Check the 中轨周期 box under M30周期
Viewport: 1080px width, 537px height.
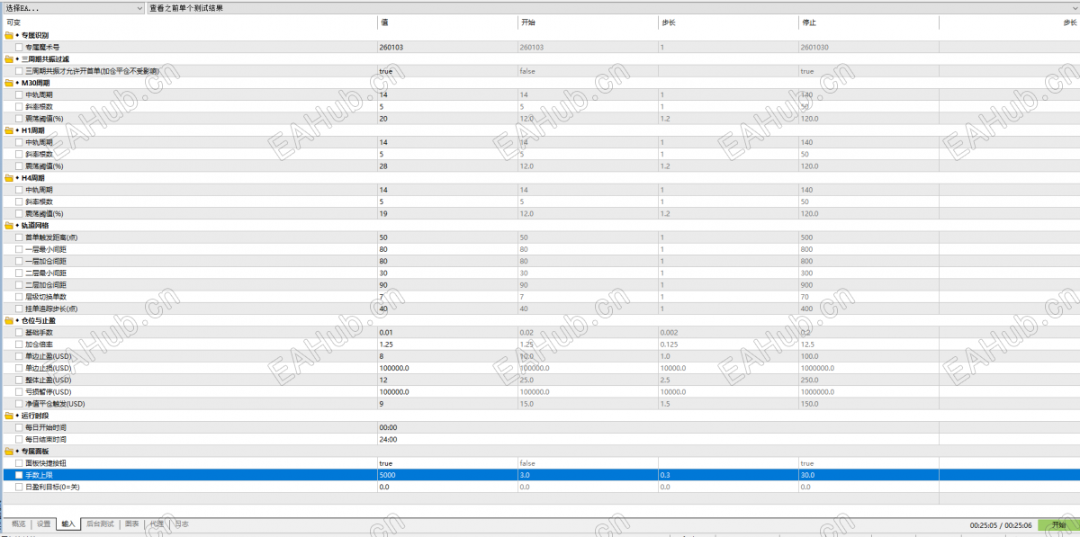[x=19, y=94]
